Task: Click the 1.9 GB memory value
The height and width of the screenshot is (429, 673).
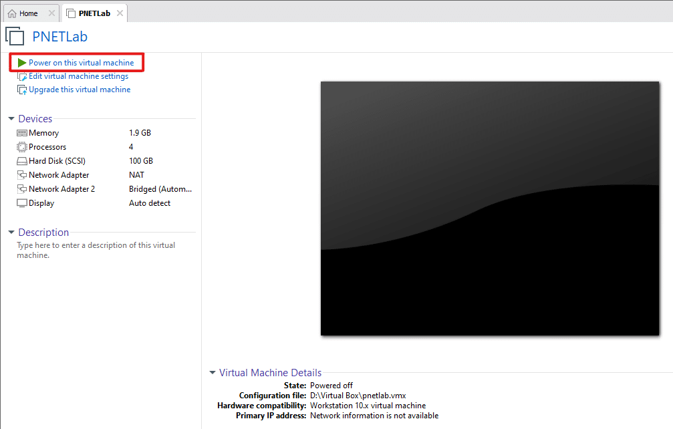Action: pos(140,133)
